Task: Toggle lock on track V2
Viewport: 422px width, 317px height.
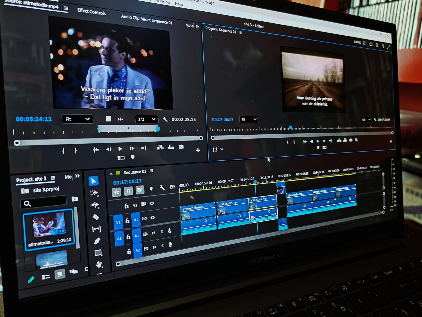Action: click(127, 206)
